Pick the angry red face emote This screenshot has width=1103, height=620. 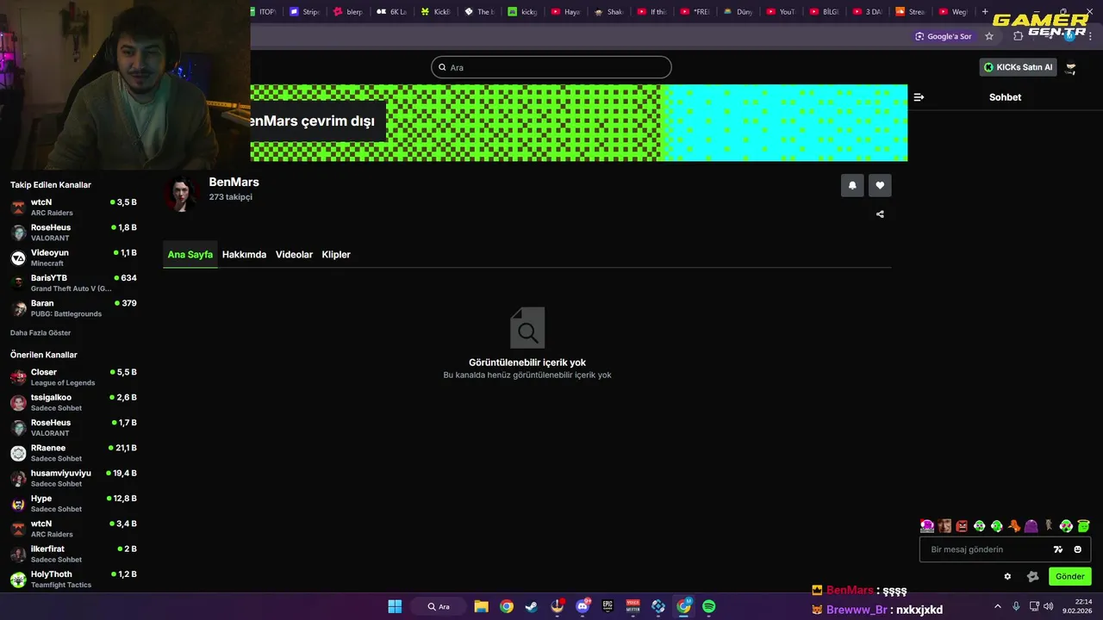tap(962, 526)
